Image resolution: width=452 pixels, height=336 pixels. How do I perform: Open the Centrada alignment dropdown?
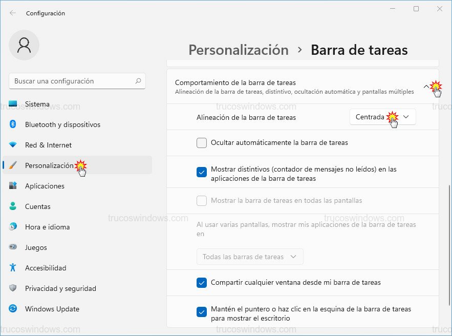382,116
